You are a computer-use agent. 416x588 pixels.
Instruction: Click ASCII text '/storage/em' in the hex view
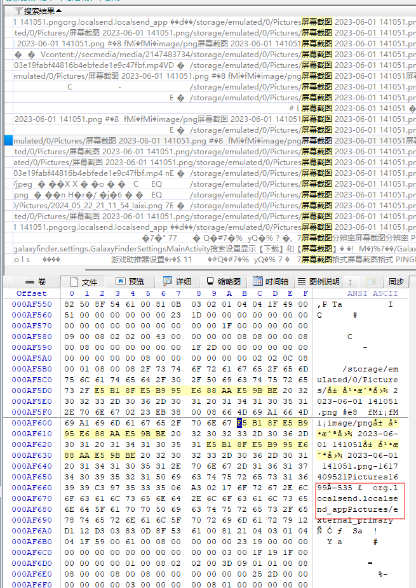[370, 369]
